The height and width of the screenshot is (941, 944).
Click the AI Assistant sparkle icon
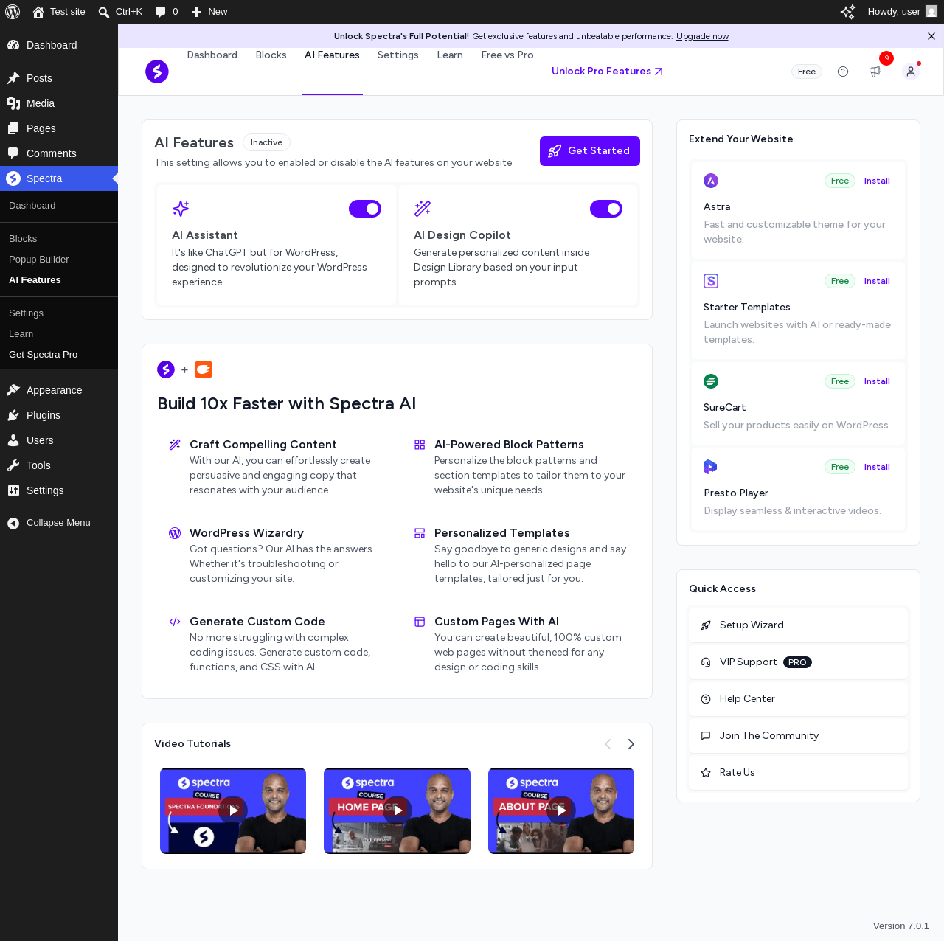pyautogui.click(x=181, y=209)
